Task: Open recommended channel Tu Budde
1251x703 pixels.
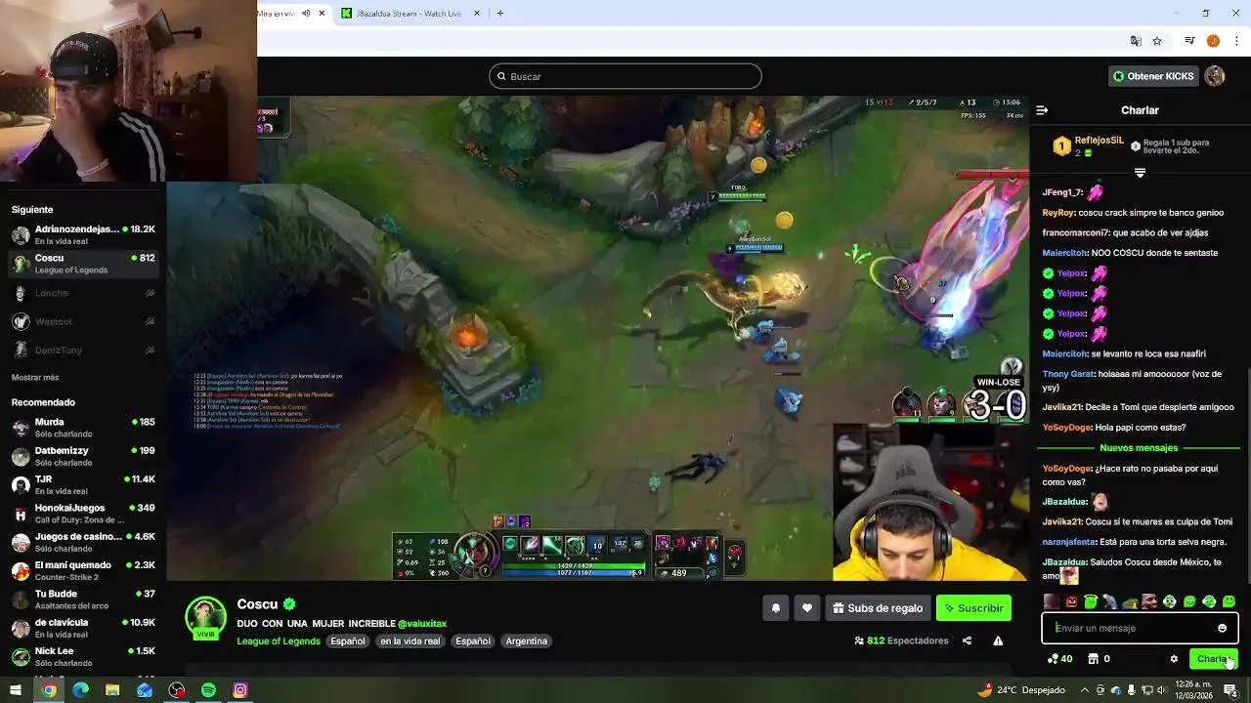Action: tap(83, 599)
